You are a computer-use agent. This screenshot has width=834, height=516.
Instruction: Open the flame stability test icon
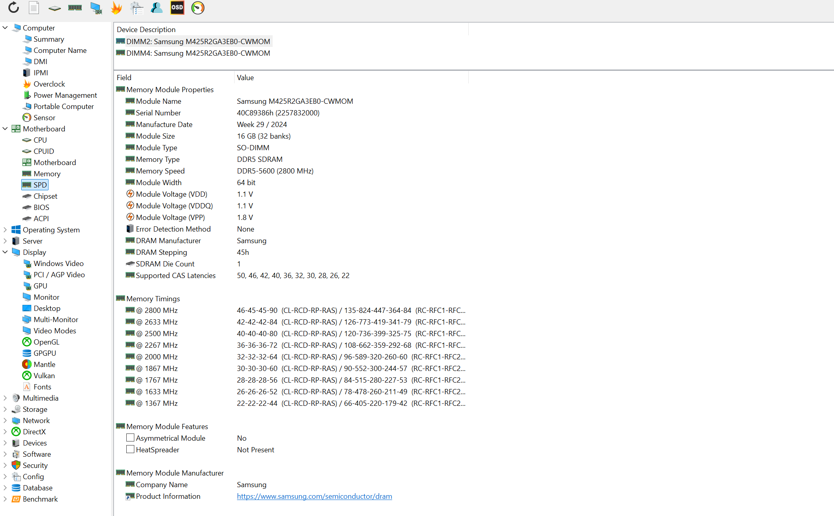click(x=116, y=8)
